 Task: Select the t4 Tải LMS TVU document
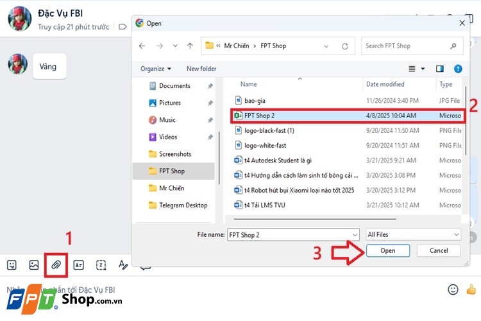[x=347, y=205]
